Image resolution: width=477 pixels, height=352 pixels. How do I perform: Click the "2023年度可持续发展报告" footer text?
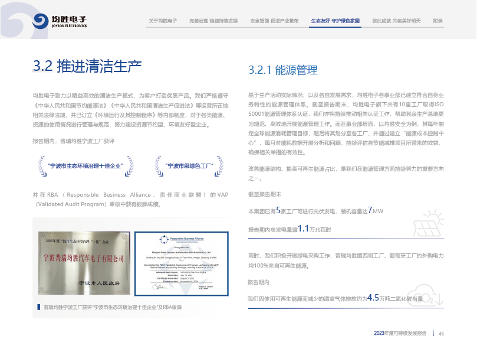coord(400,334)
